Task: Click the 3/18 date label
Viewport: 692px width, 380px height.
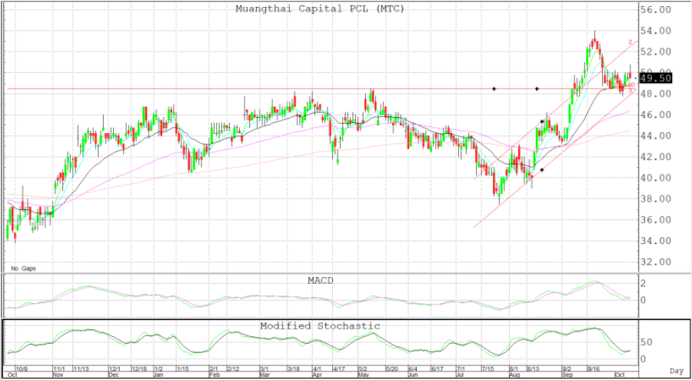Action: tap(294, 368)
